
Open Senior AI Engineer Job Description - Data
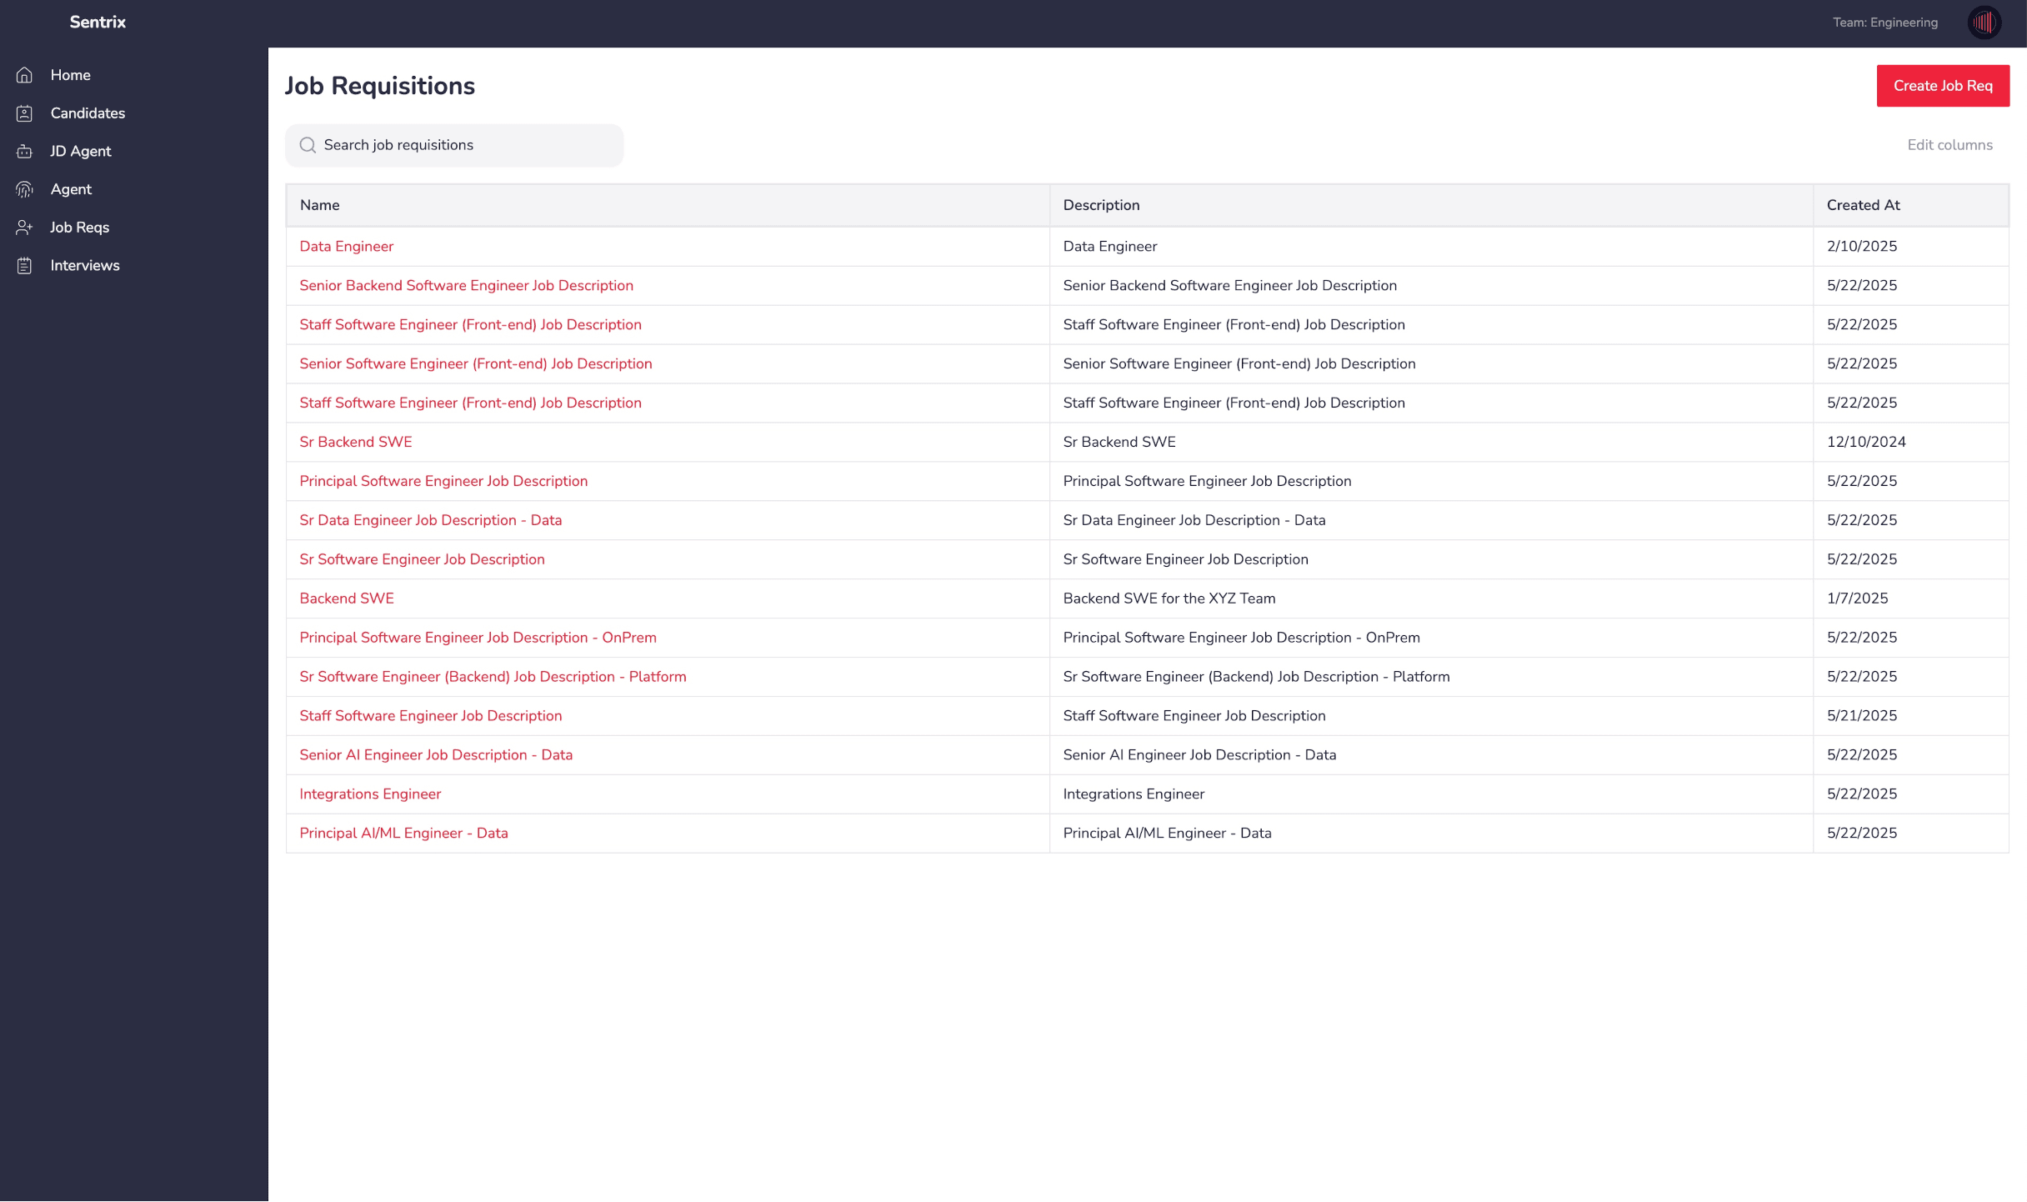[x=436, y=756]
